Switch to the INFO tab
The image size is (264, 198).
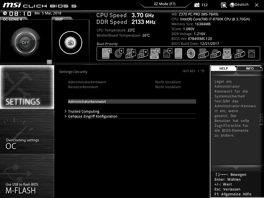pyautogui.click(x=250, y=68)
